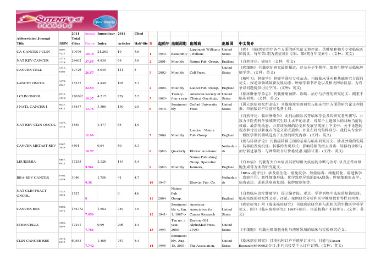Select the 'Twenty-four a year' frequency cell

(x=179, y=96)
